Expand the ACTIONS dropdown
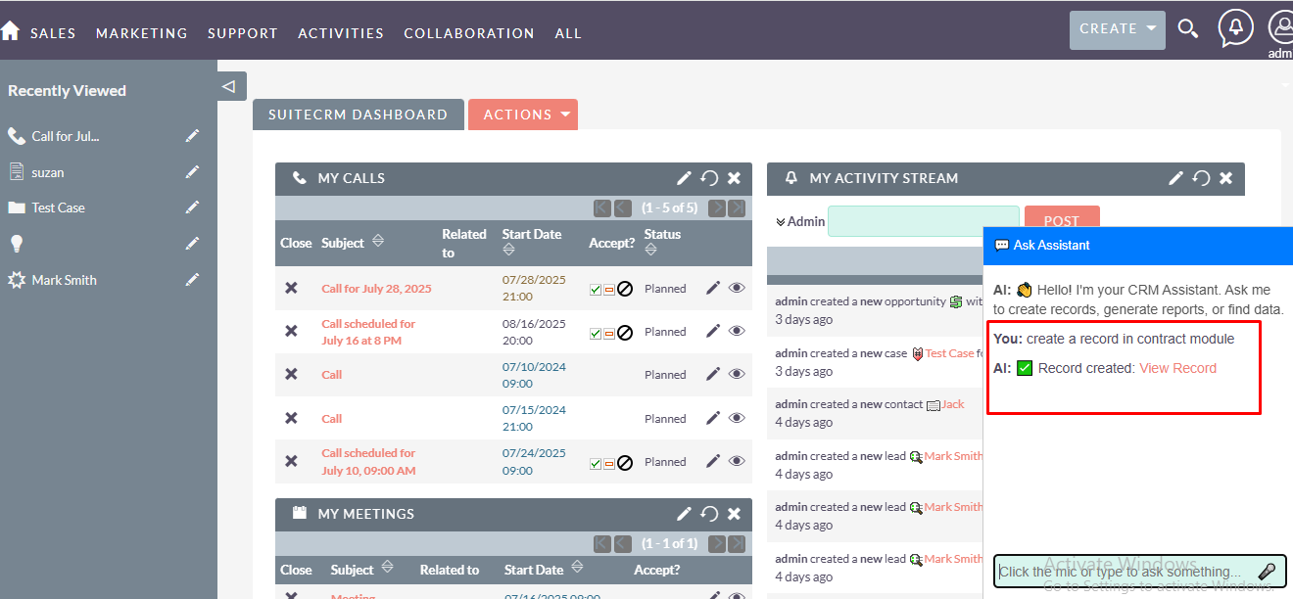 [x=522, y=115]
